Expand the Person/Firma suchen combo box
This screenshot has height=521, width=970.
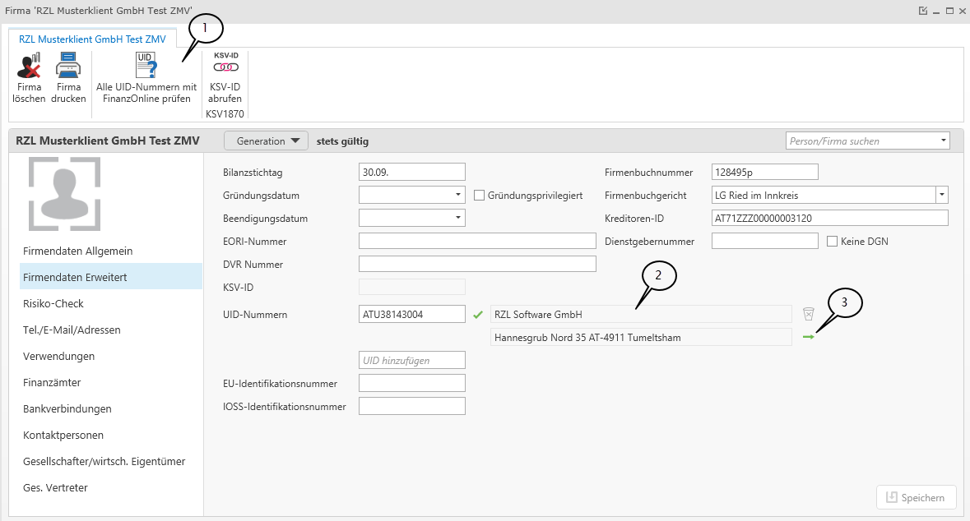click(x=942, y=141)
